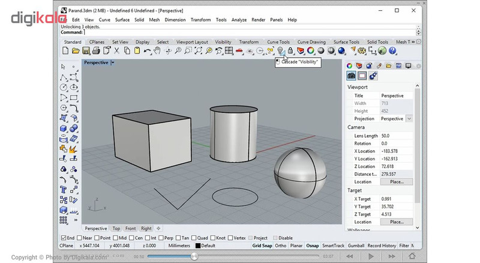Click the Default layer black color swatch

pos(198,246)
